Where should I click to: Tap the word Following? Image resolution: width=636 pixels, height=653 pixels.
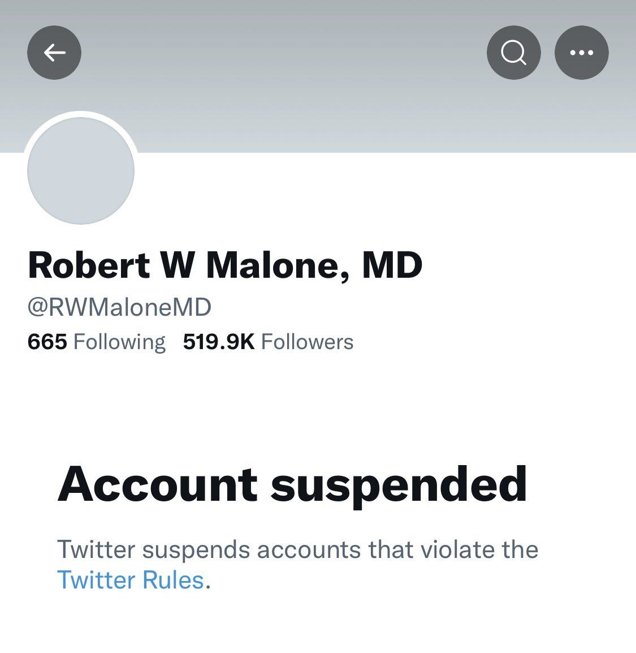[119, 343]
